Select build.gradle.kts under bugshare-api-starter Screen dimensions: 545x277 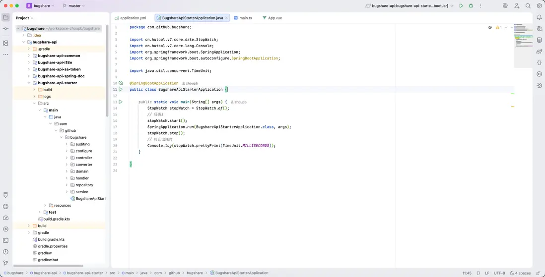point(56,219)
